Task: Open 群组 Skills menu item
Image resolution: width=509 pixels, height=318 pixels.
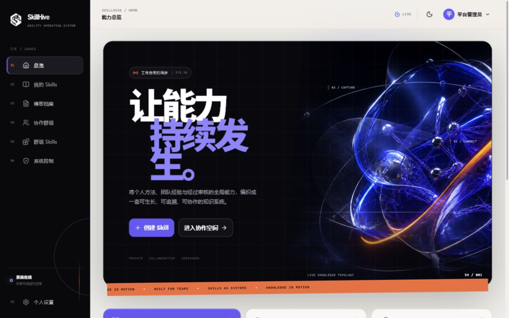Action: click(x=45, y=142)
